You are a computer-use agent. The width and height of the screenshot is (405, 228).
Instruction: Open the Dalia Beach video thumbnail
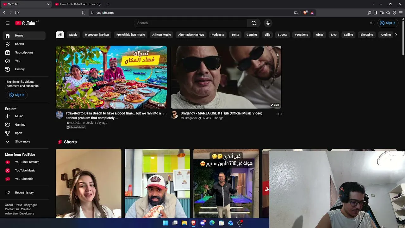coord(111,77)
